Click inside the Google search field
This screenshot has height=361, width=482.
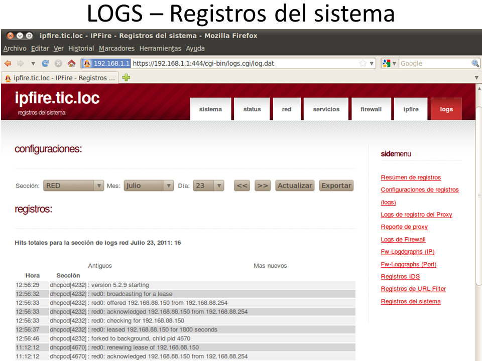(x=434, y=64)
